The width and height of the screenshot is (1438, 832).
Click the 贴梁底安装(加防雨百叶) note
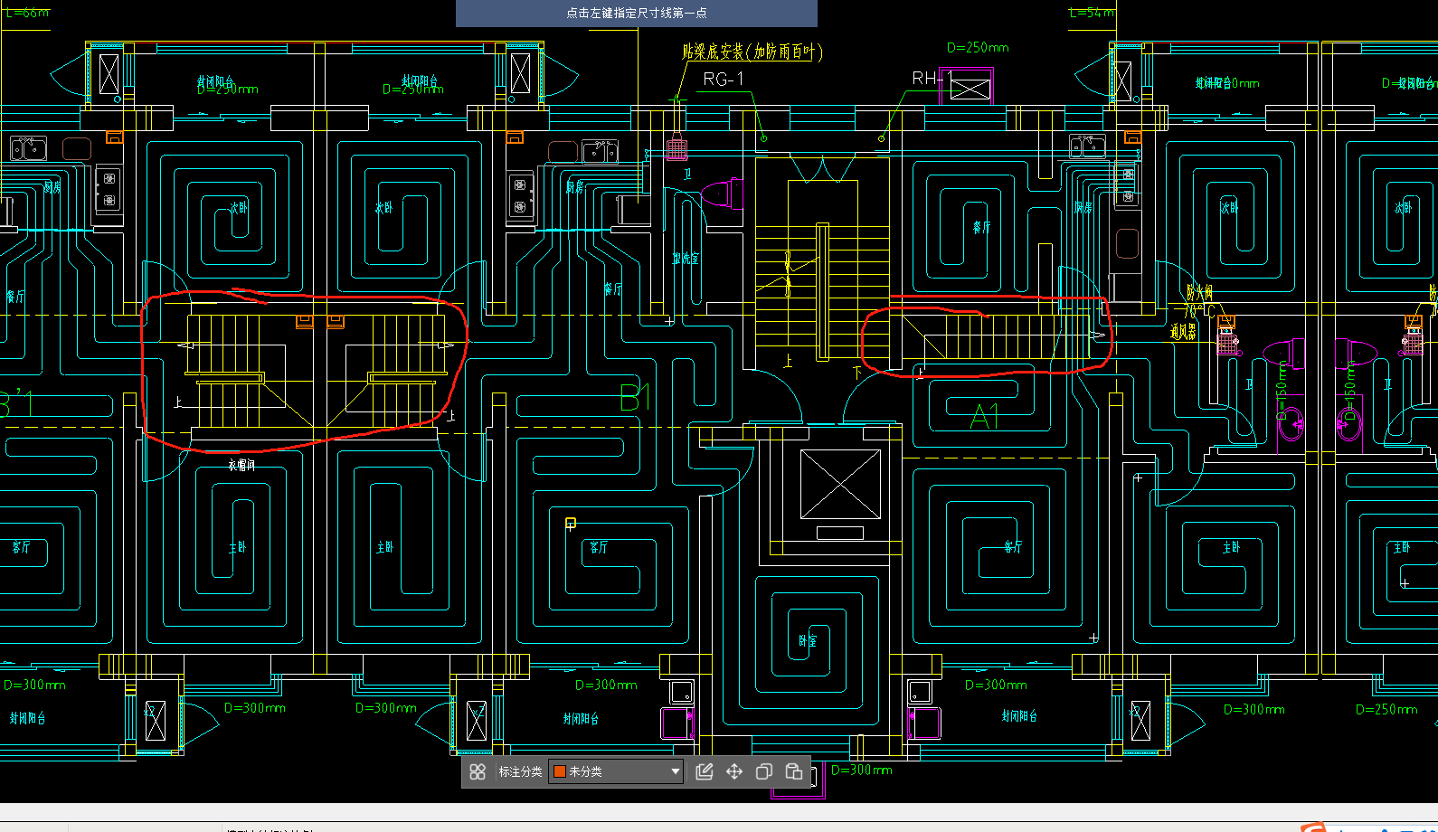pyautogui.click(x=752, y=52)
